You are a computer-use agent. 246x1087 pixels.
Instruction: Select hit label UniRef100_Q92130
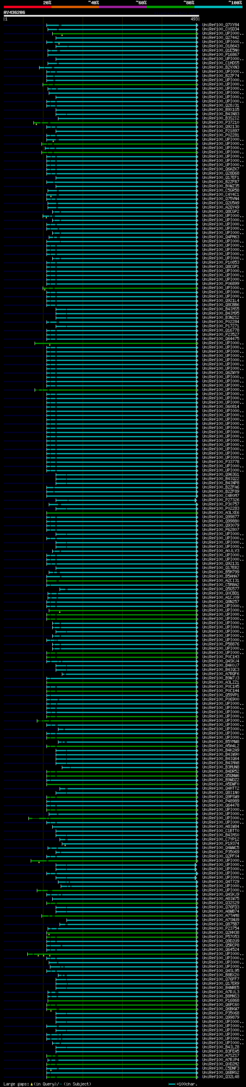pos(221,126)
